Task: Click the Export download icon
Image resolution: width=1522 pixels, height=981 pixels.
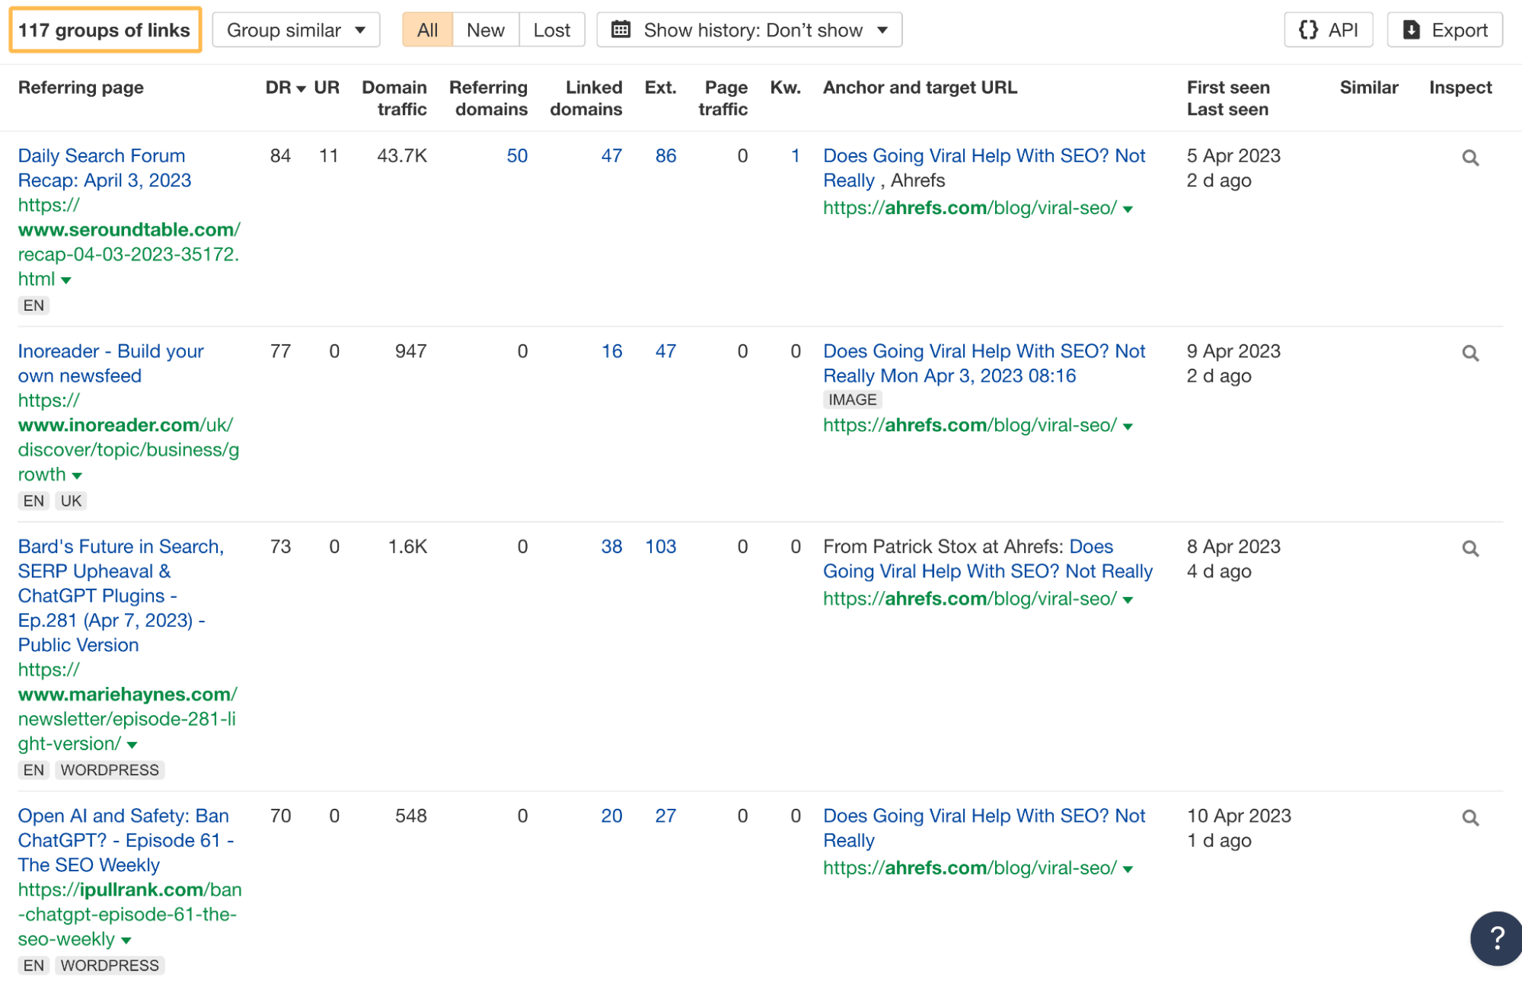Action: (1413, 30)
